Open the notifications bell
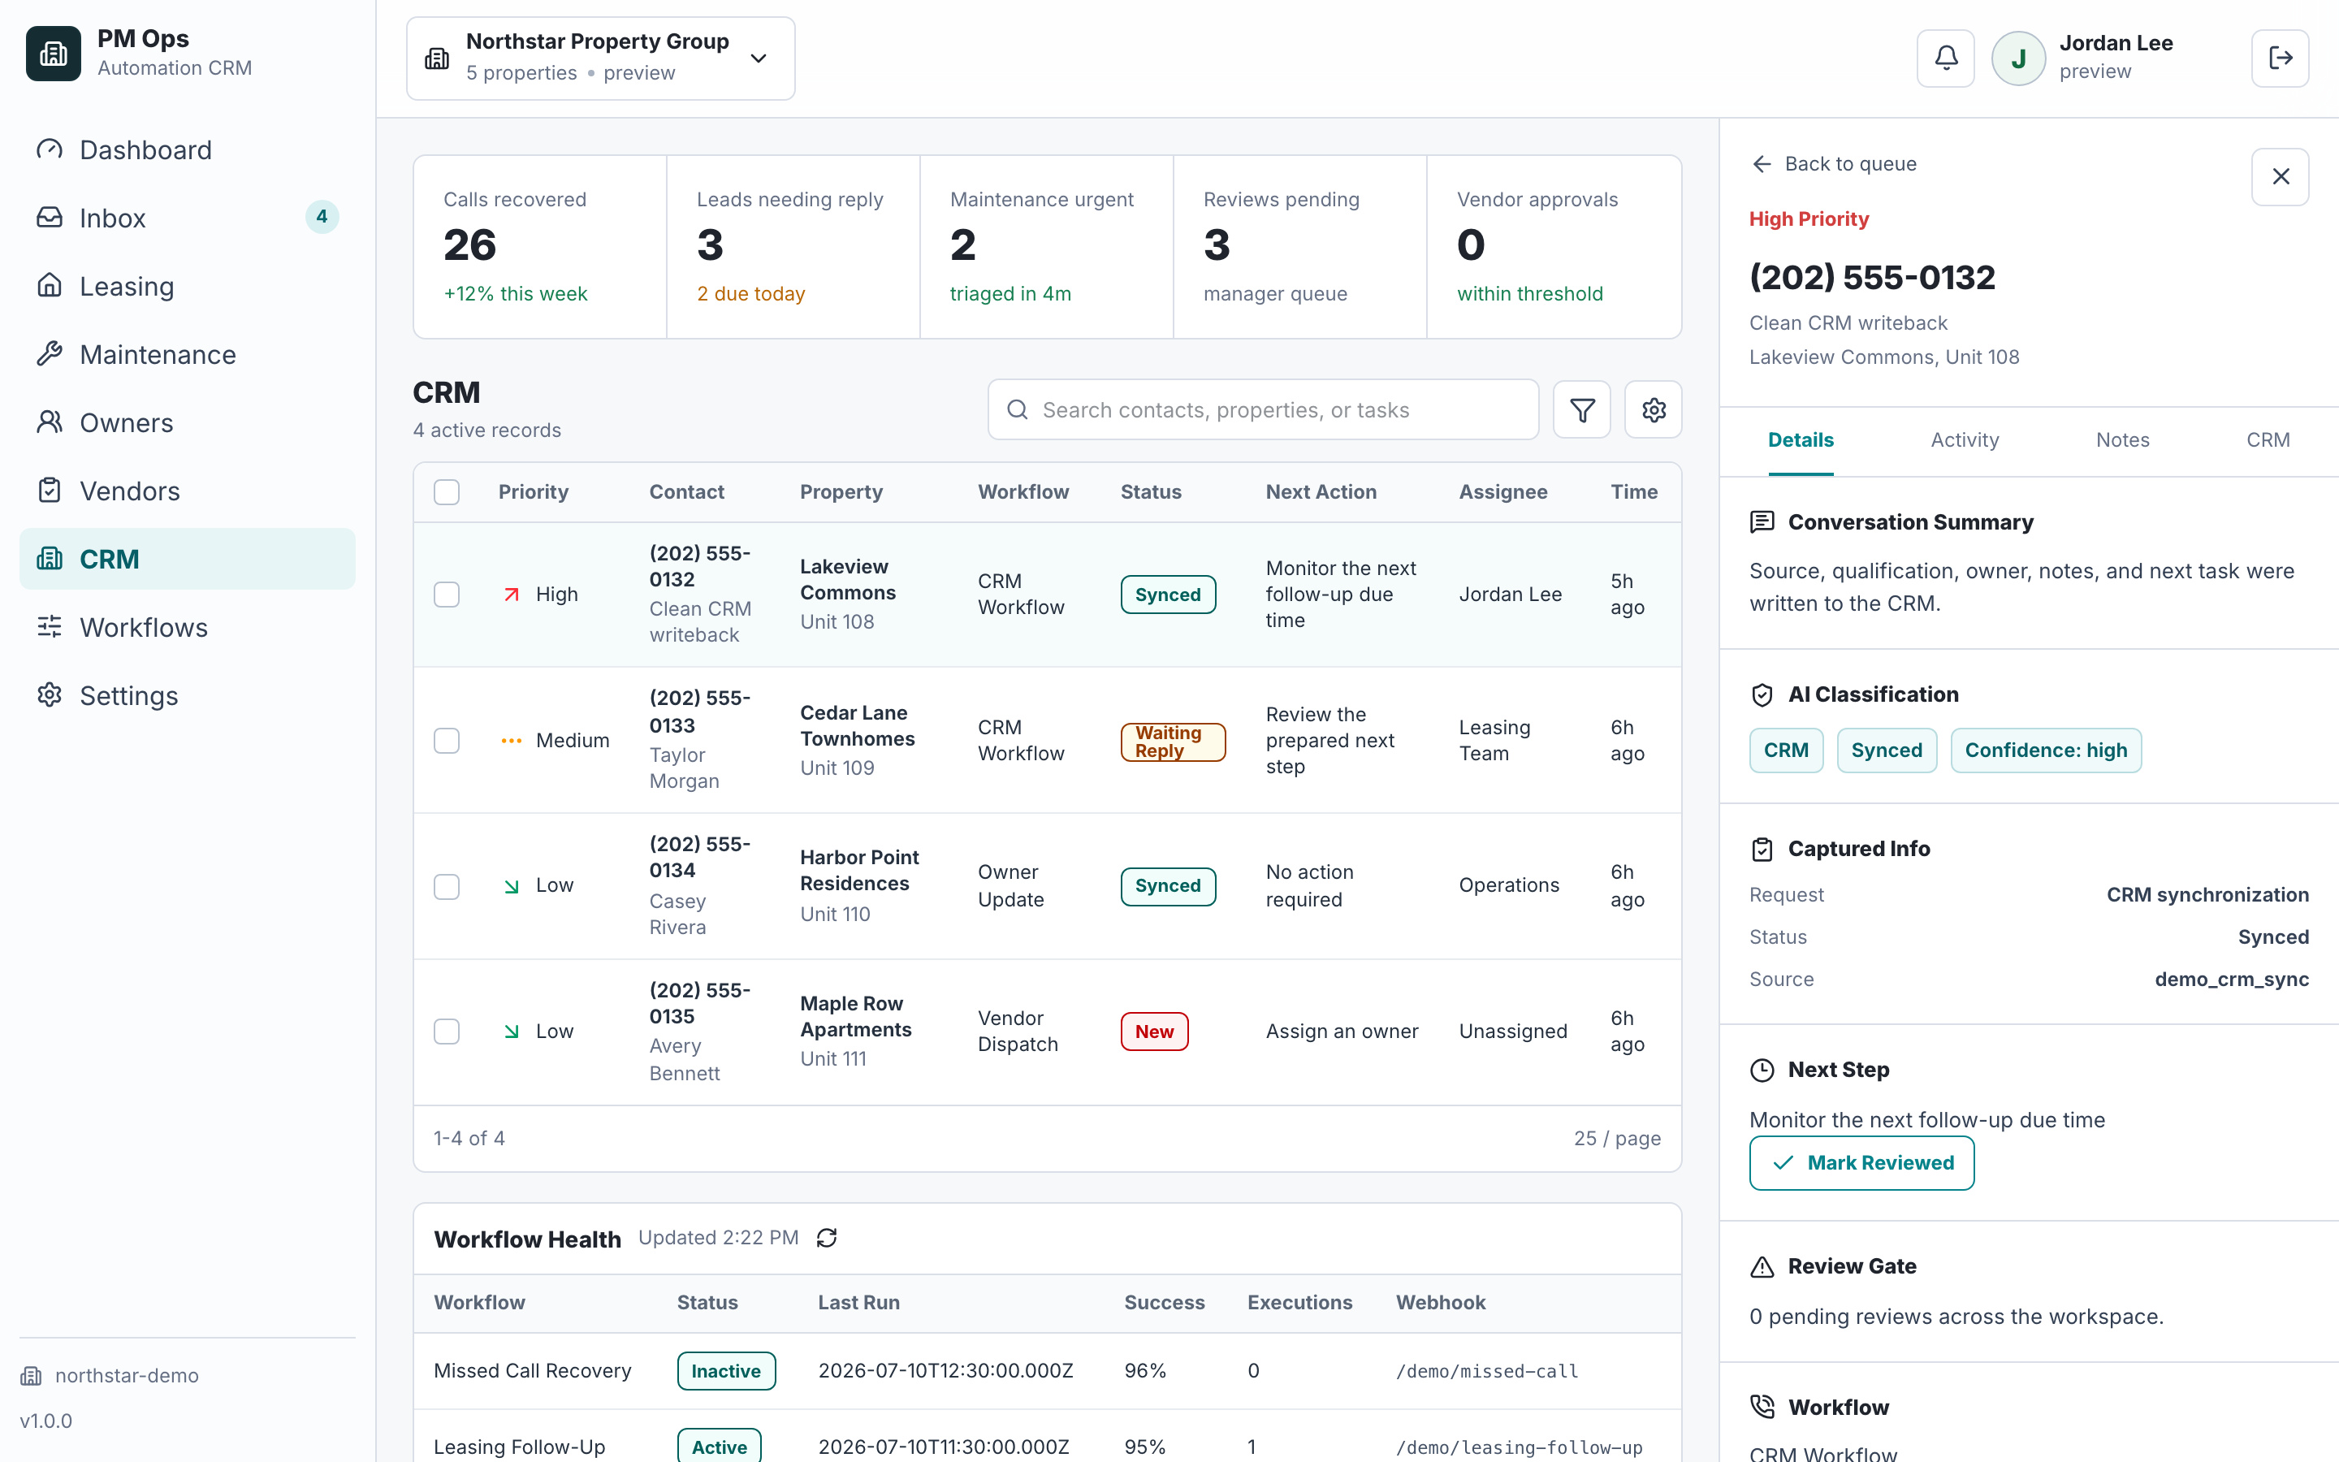 [1946, 58]
